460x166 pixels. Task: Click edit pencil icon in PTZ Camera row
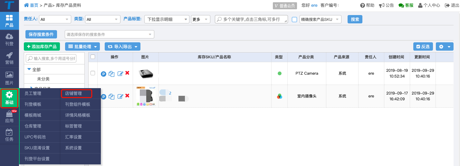point(120,74)
